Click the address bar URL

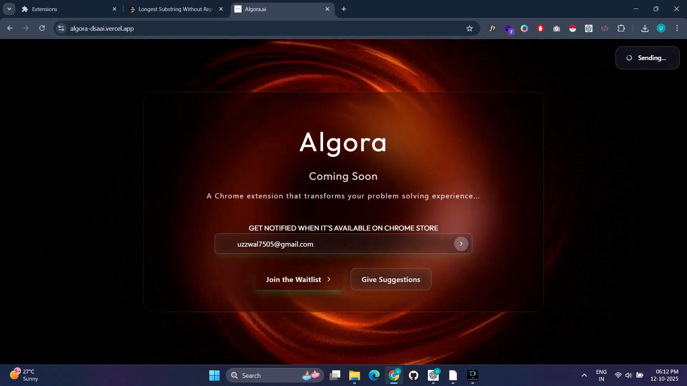click(x=102, y=29)
